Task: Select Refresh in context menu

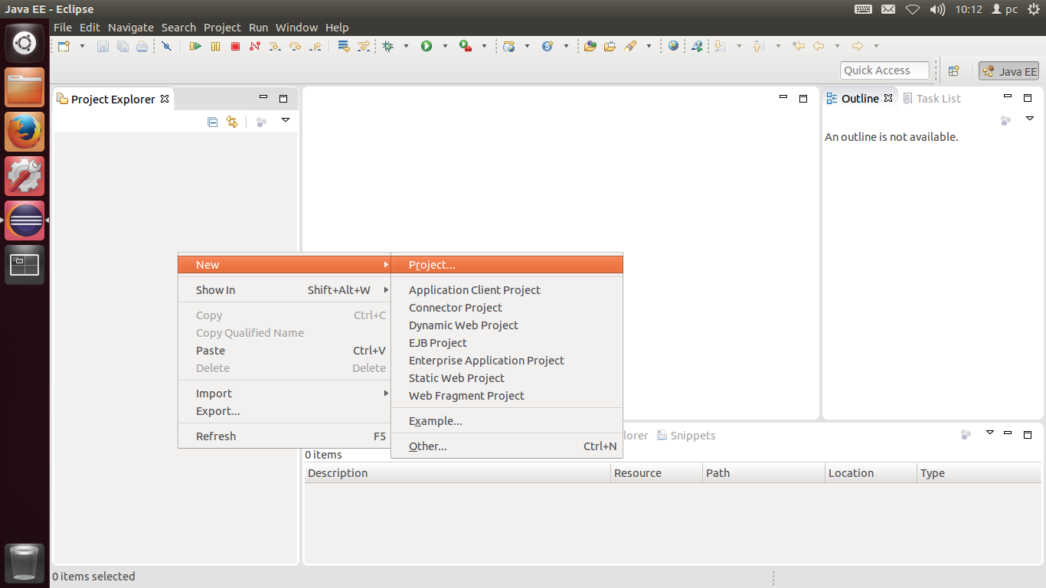Action: (285, 436)
